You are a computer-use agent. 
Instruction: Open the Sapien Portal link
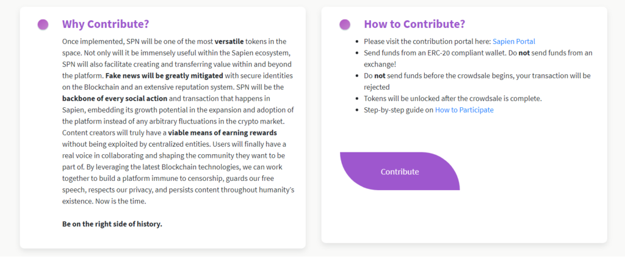(x=514, y=41)
